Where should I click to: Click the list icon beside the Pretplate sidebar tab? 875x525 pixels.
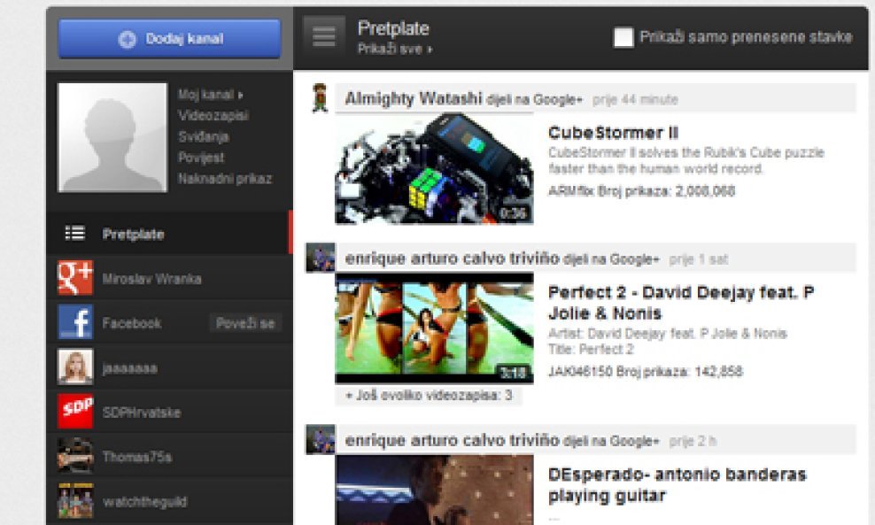tap(74, 233)
